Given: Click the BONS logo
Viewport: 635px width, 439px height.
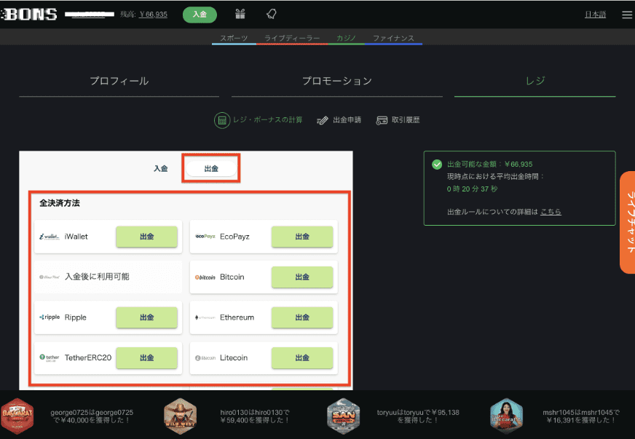Looking at the screenshot, I should pos(30,15).
